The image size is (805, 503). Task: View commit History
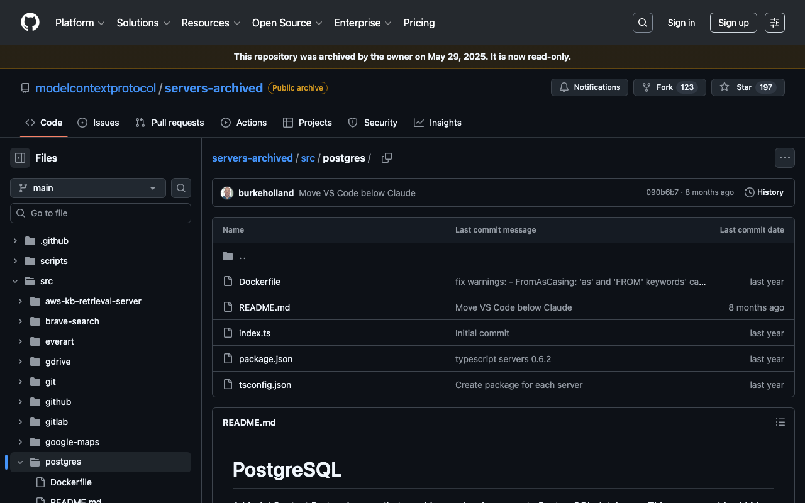(763, 192)
